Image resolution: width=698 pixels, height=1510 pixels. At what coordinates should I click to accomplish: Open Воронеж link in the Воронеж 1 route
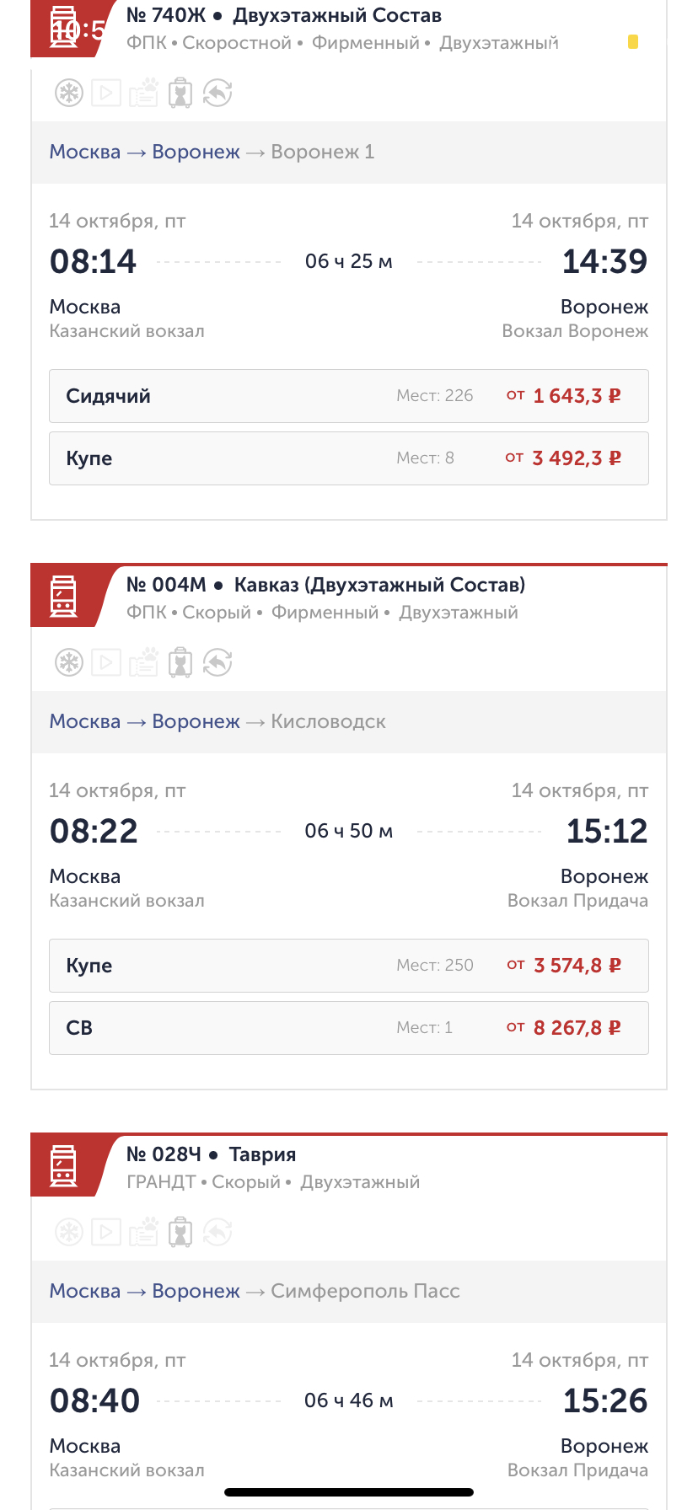[196, 152]
